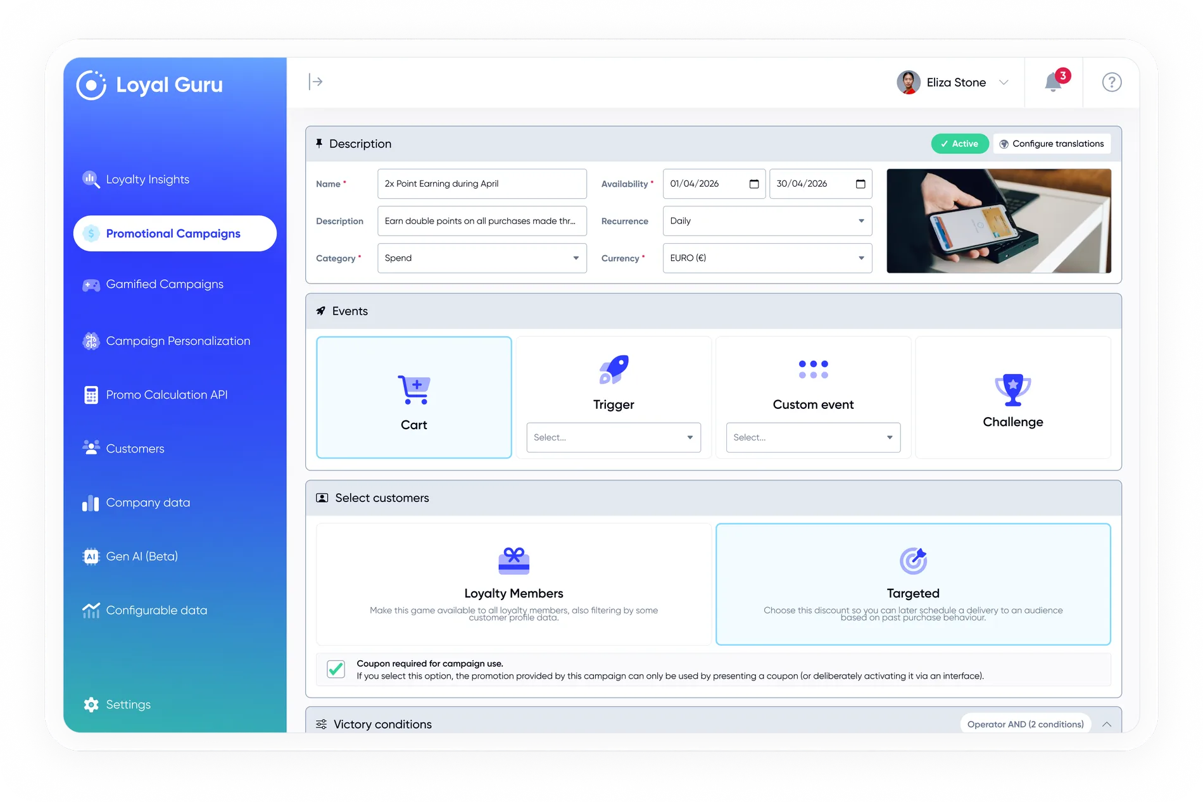Collapse the Victory conditions section
This screenshot has width=1203, height=802.
[1106, 724]
